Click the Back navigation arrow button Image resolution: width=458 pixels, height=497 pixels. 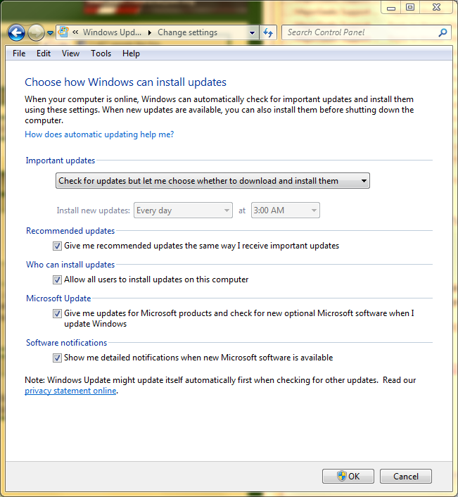pyautogui.click(x=16, y=32)
